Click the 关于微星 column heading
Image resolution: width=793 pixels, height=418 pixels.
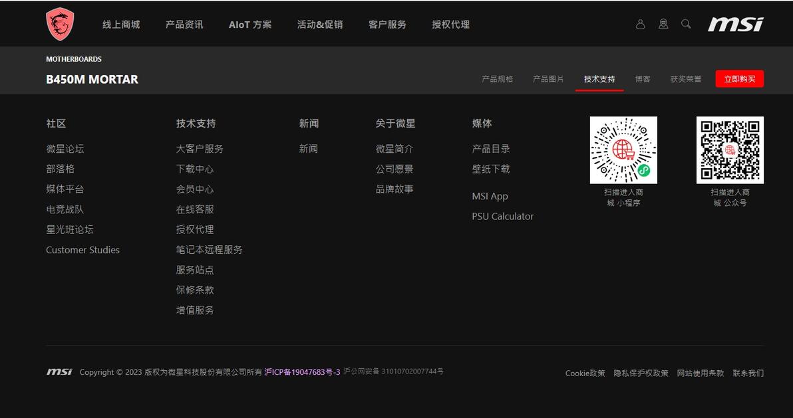coord(395,124)
